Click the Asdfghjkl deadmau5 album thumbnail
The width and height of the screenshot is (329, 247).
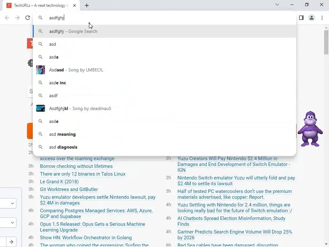(40, 108)
